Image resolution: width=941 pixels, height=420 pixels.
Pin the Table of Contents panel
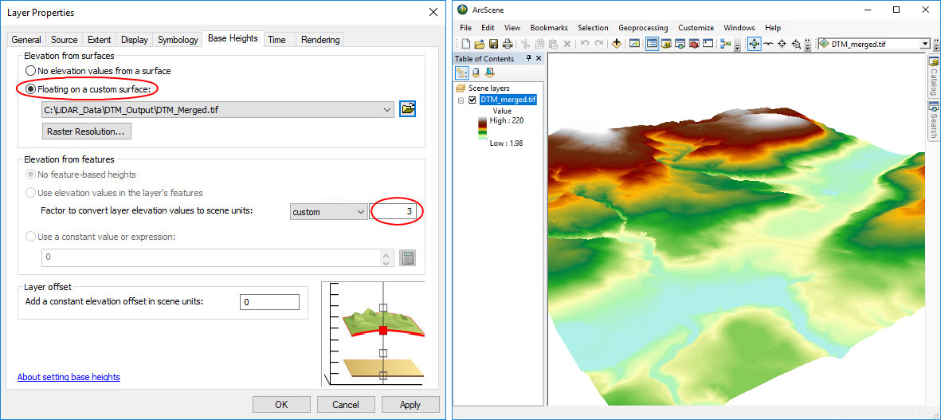pos(529,58)
